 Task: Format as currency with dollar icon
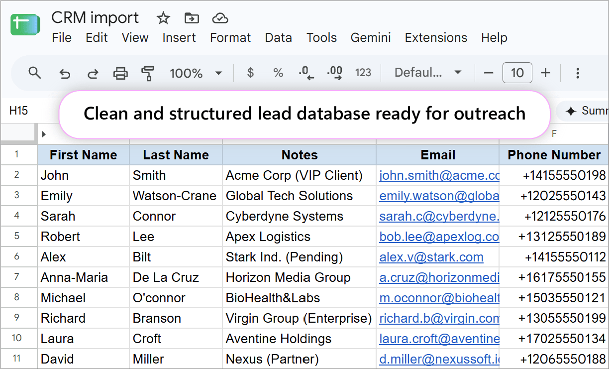point(250,73)
